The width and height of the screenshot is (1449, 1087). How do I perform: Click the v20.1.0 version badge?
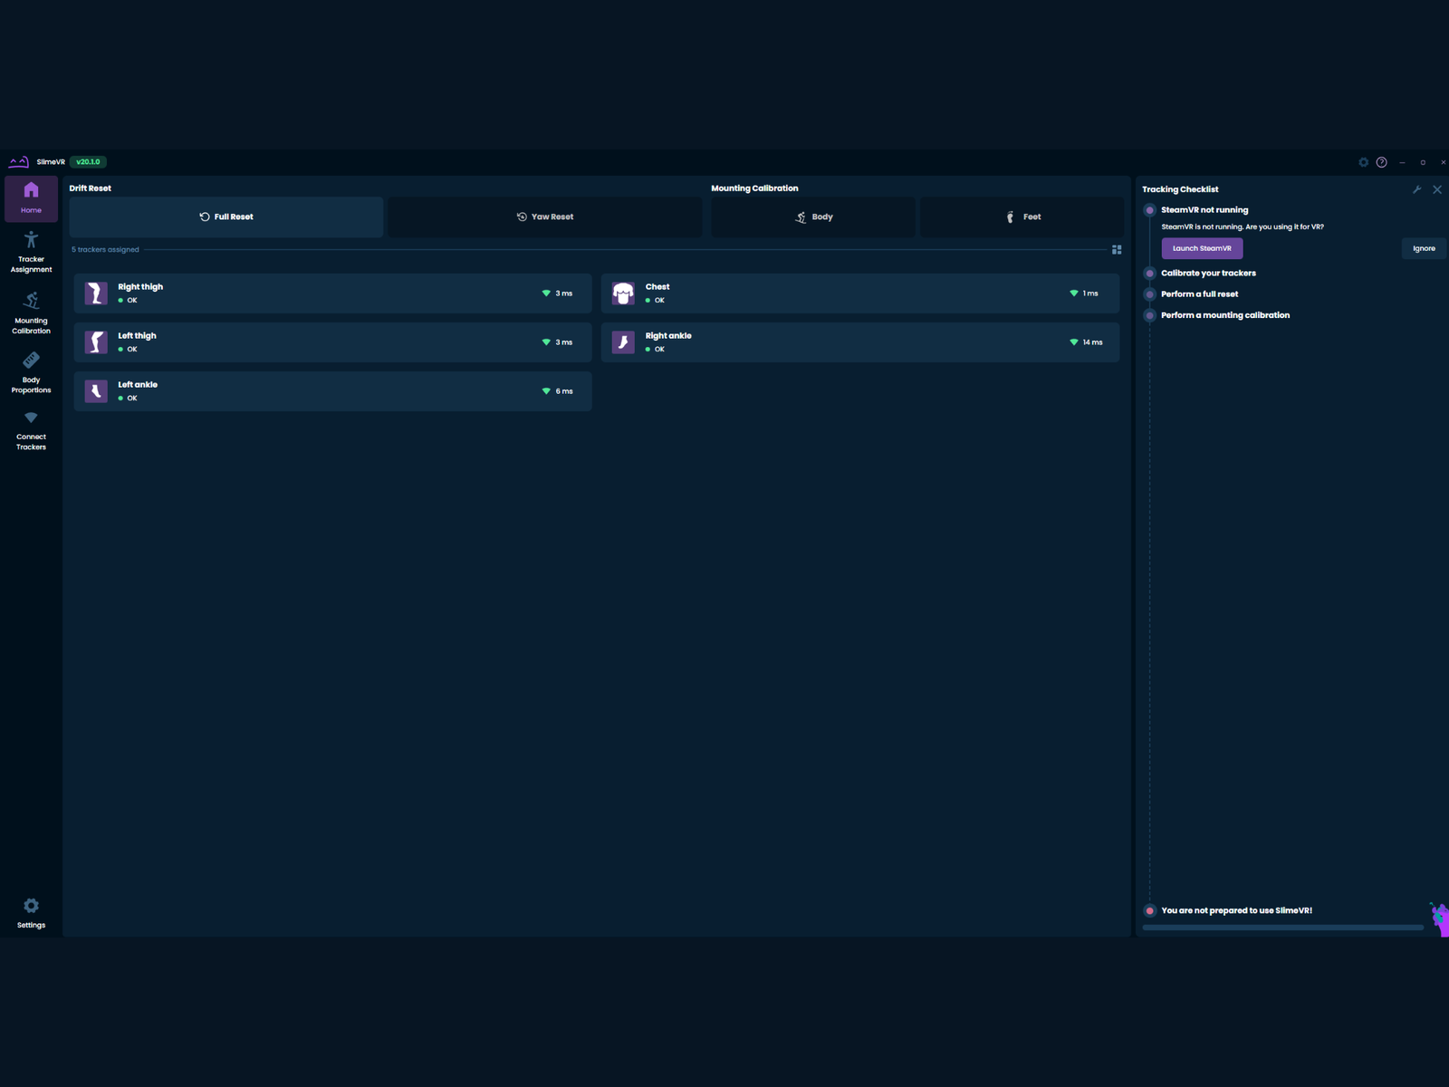[88, 162]
